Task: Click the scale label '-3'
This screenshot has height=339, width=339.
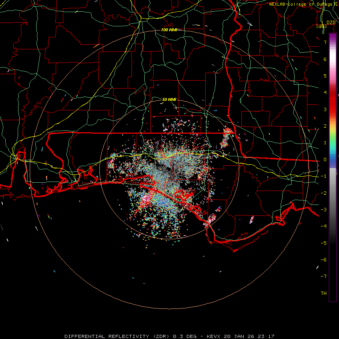Action: click(324, 209)
